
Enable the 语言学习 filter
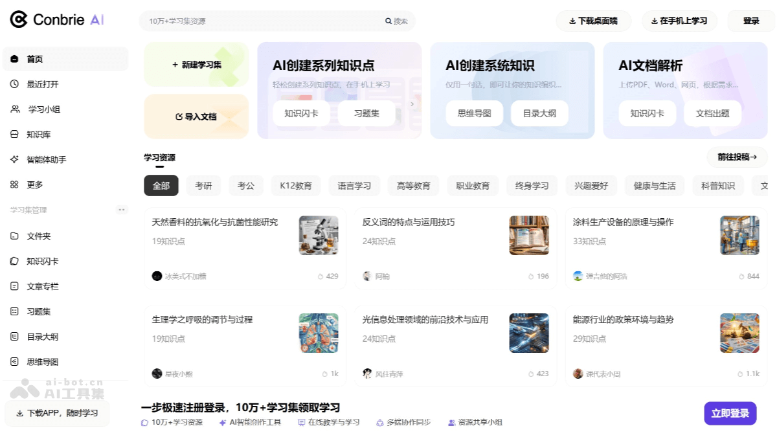[x=354, y=185]
